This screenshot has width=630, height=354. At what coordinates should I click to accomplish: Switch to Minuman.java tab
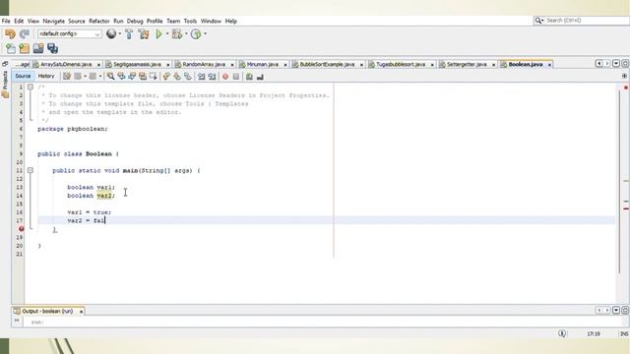(263, 64)
